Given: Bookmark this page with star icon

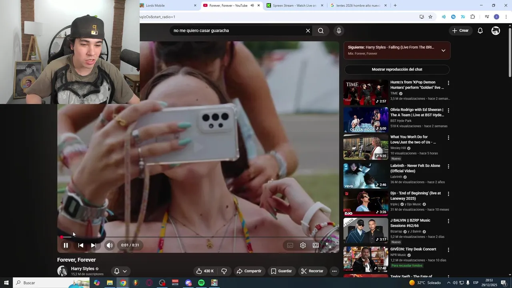Looking at the screenshot, I should [430, 17].
